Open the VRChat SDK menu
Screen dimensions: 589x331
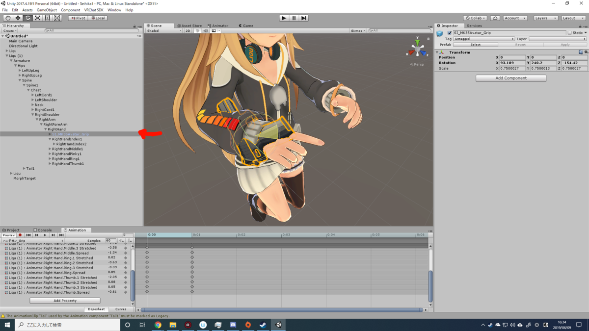(x=94, y=10)
